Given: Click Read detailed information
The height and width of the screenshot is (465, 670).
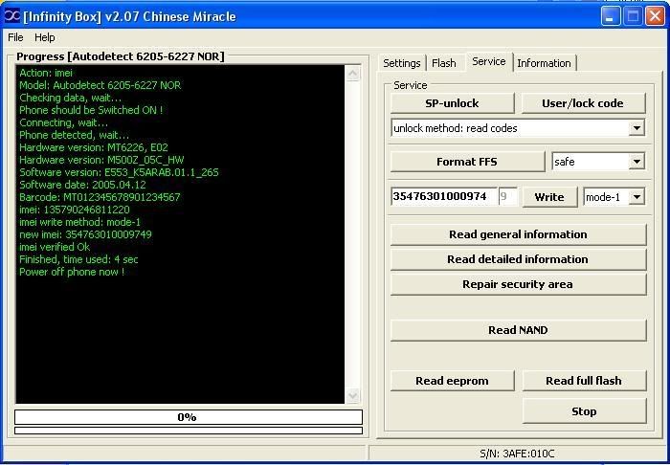Looking at the screenshot, I should (518, 259).
